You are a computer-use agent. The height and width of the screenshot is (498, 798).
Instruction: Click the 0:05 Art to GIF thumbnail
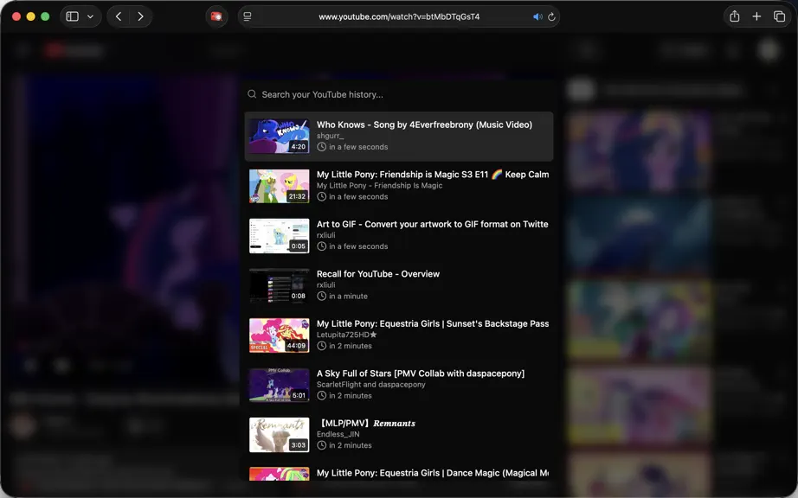click(279, 236)
